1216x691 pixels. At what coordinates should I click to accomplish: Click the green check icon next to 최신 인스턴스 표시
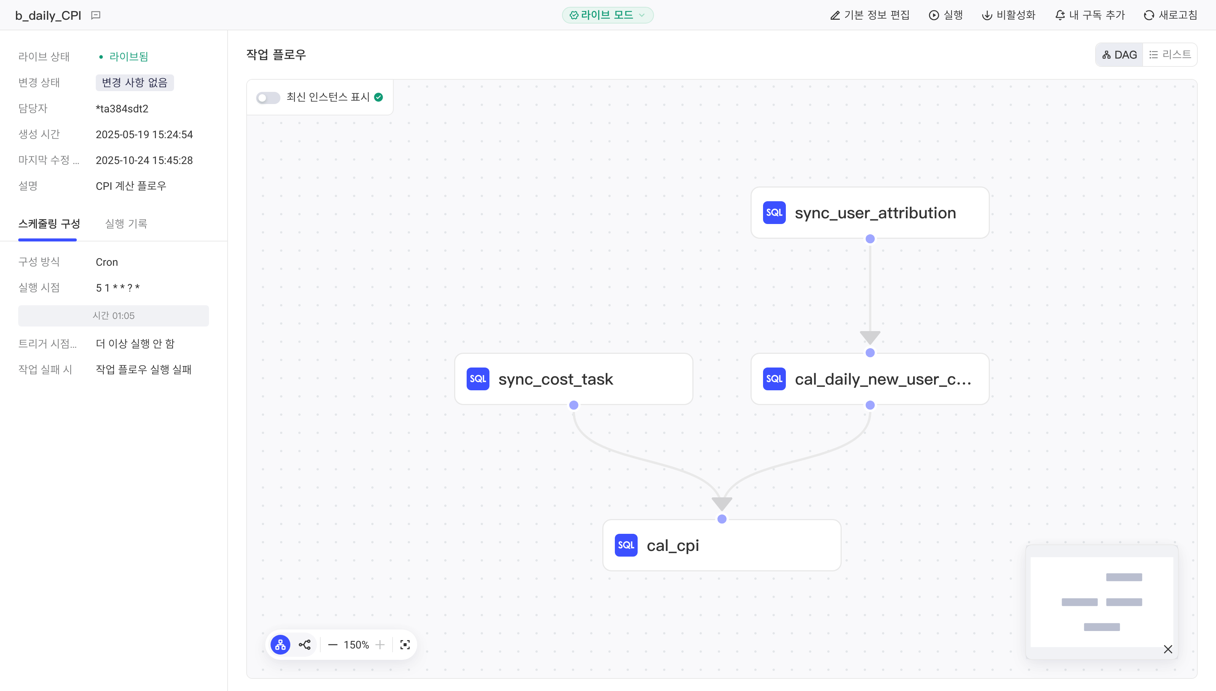[378, 97]
